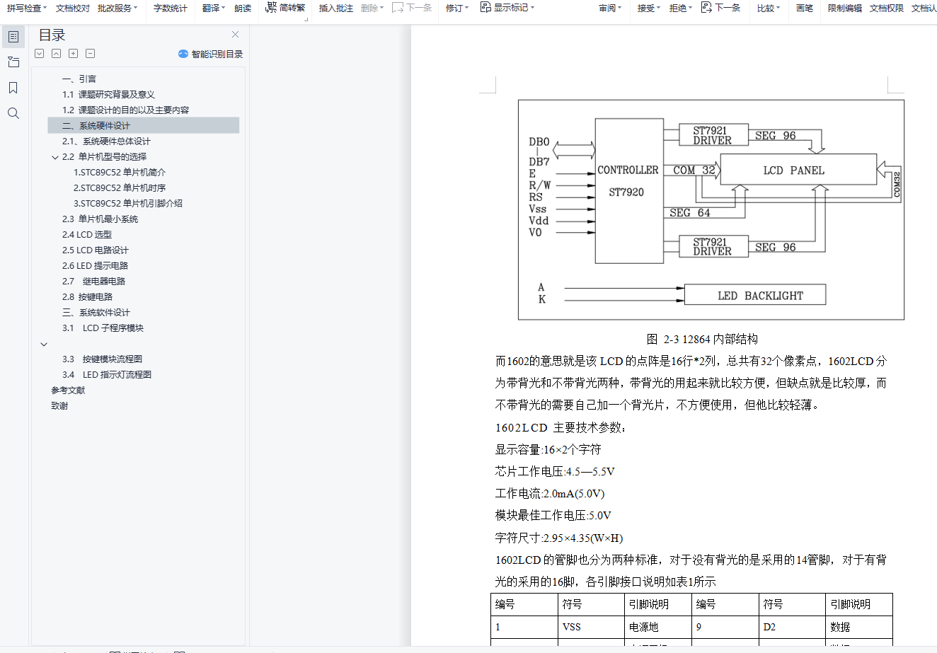
Task: Click the line 显示容量:16×2个字符
Action: coord(548,450)
